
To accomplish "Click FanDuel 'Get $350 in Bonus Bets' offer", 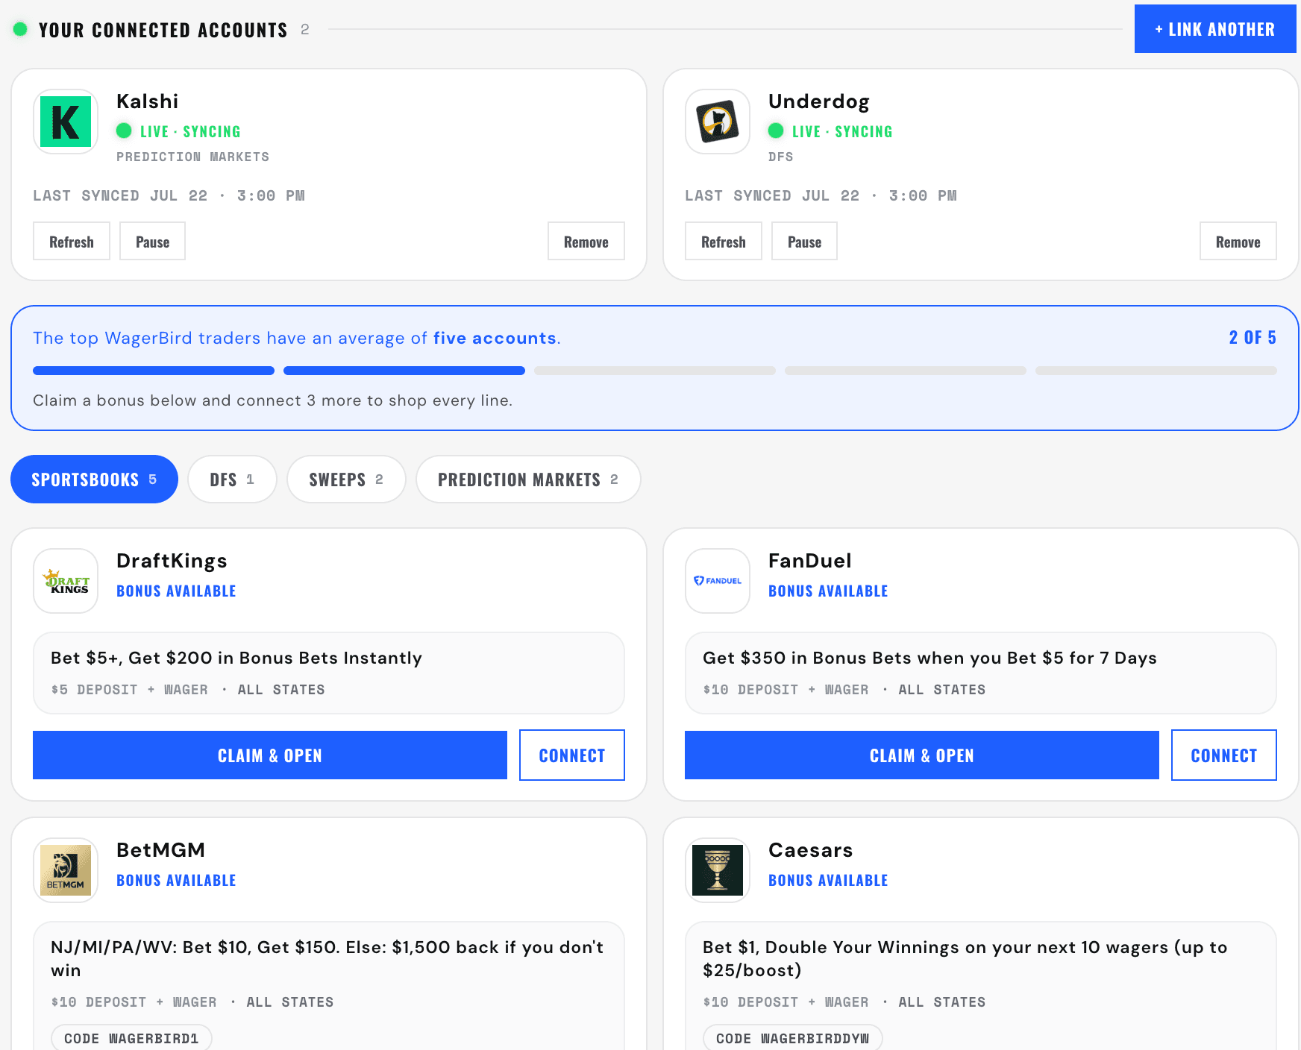I will 929,658.
